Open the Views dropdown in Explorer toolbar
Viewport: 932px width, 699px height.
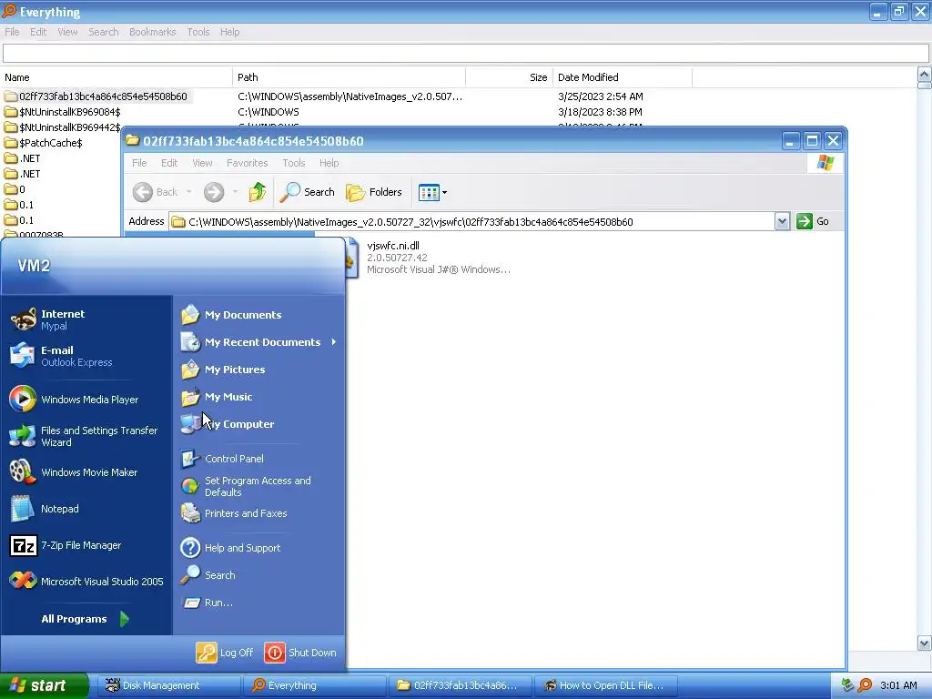432,192
